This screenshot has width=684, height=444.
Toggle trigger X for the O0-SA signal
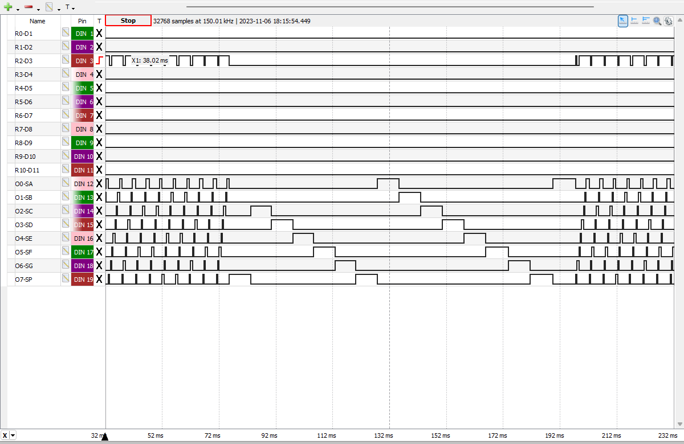point(99,184)
